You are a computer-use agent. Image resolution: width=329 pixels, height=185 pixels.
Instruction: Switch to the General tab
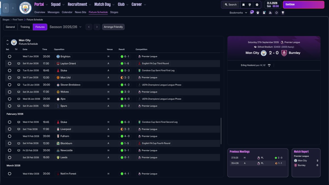(10, 27)
